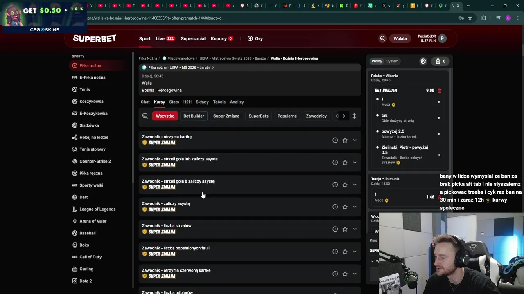Select Wszystko filter chip
Image resolution: width=524 pixels, height=294 pixels.
coord(165,116)
